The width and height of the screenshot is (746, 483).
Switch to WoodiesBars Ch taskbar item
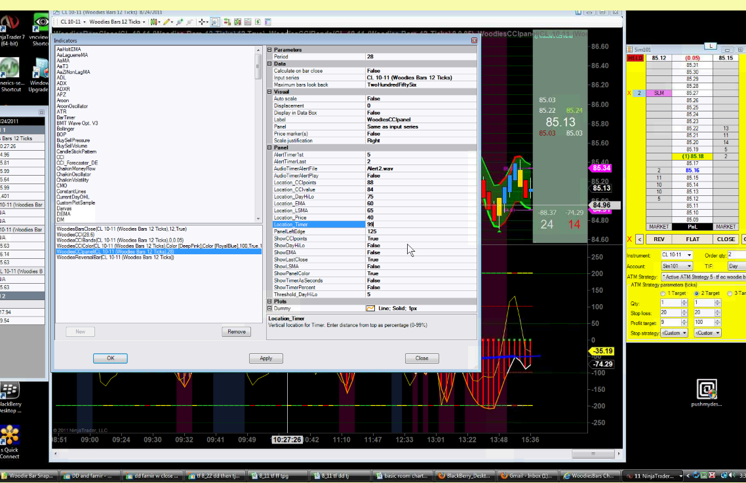(591, 475)
